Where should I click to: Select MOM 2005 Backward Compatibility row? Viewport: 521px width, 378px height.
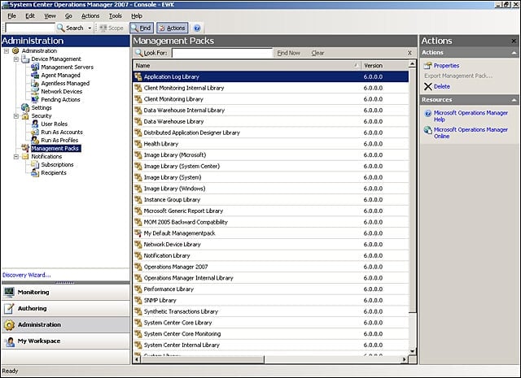point(271,222)
